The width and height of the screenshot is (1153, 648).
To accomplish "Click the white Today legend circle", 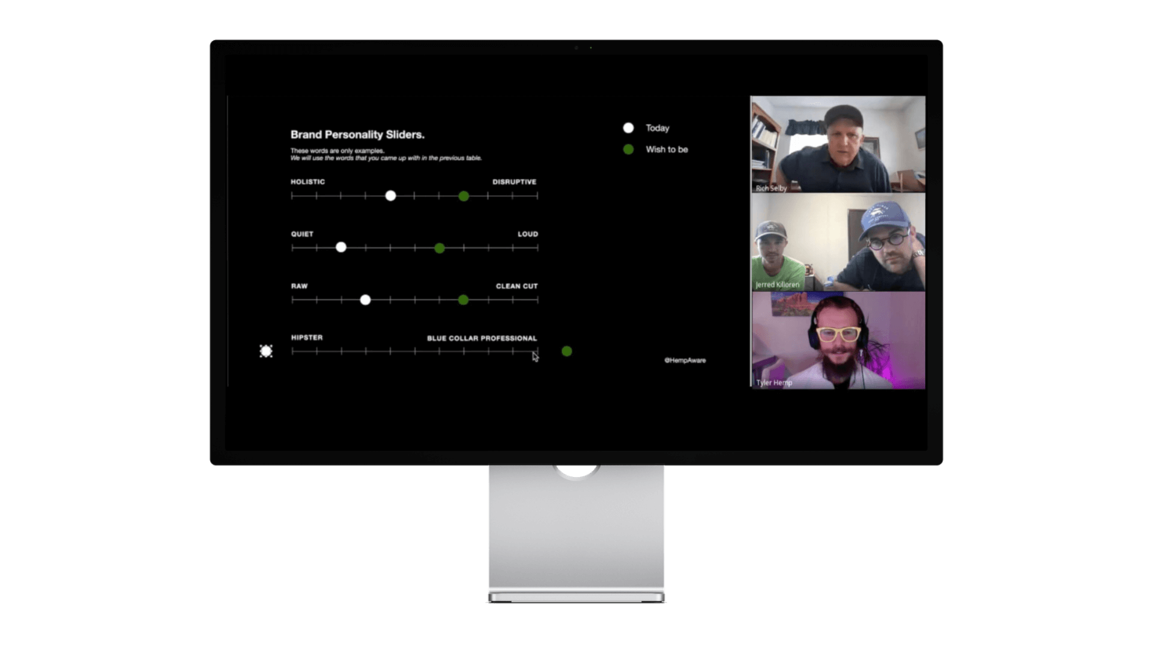I will (628, 128).
